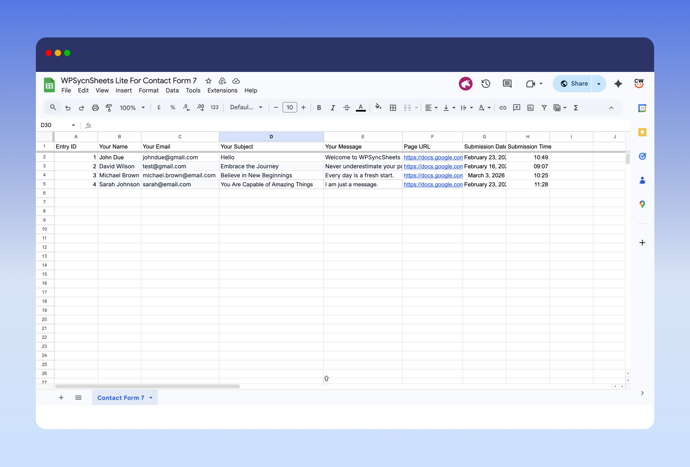690x467 pixels.
Task: Open the zoom 100% dropdown
Action: point(132,108)
